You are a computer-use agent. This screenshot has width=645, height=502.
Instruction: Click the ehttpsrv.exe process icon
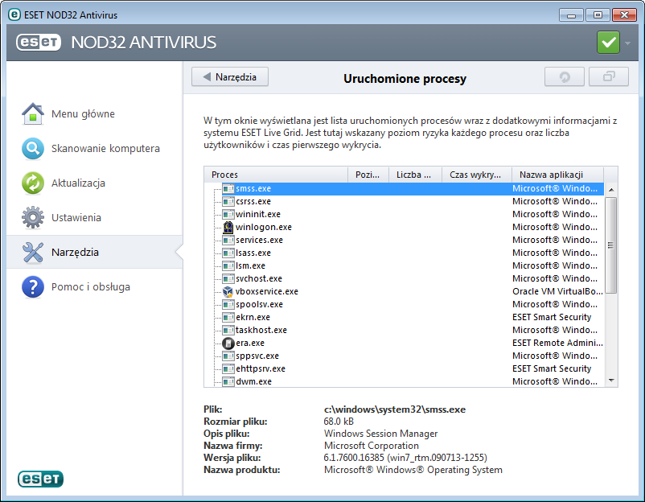[228, 368]
